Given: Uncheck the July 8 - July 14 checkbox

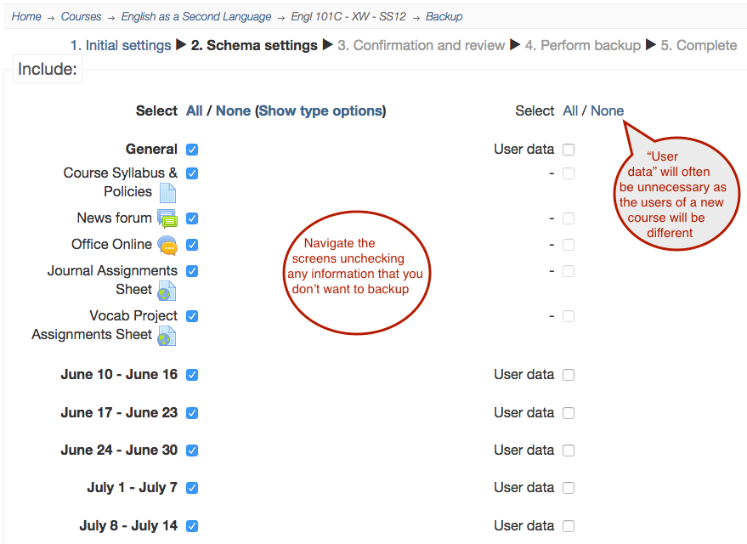Looking at the screenshot, I should [x=192, y=526].
